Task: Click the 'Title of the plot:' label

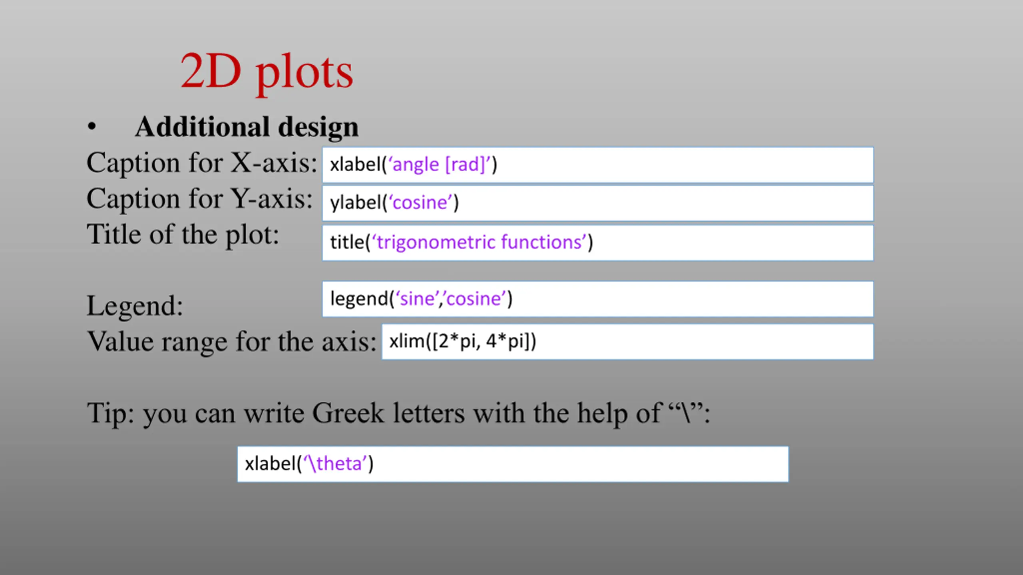Action: coord(183,234)
